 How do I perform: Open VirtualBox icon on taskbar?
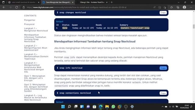coord(119,107)
